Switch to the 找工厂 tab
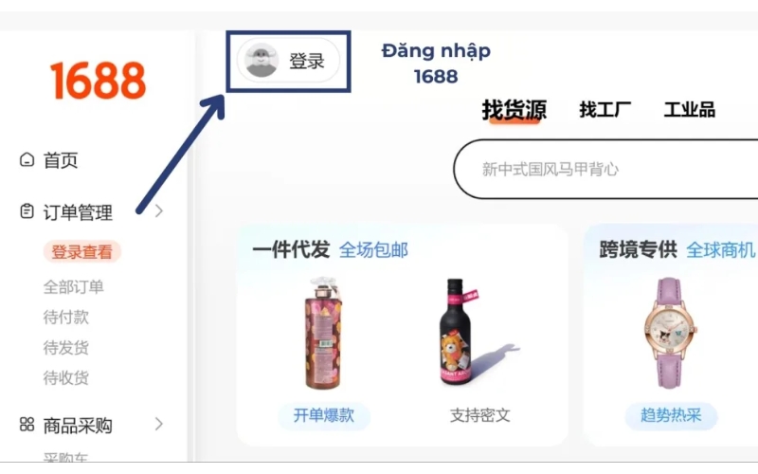758x474 pixels. tap(605, 109)
